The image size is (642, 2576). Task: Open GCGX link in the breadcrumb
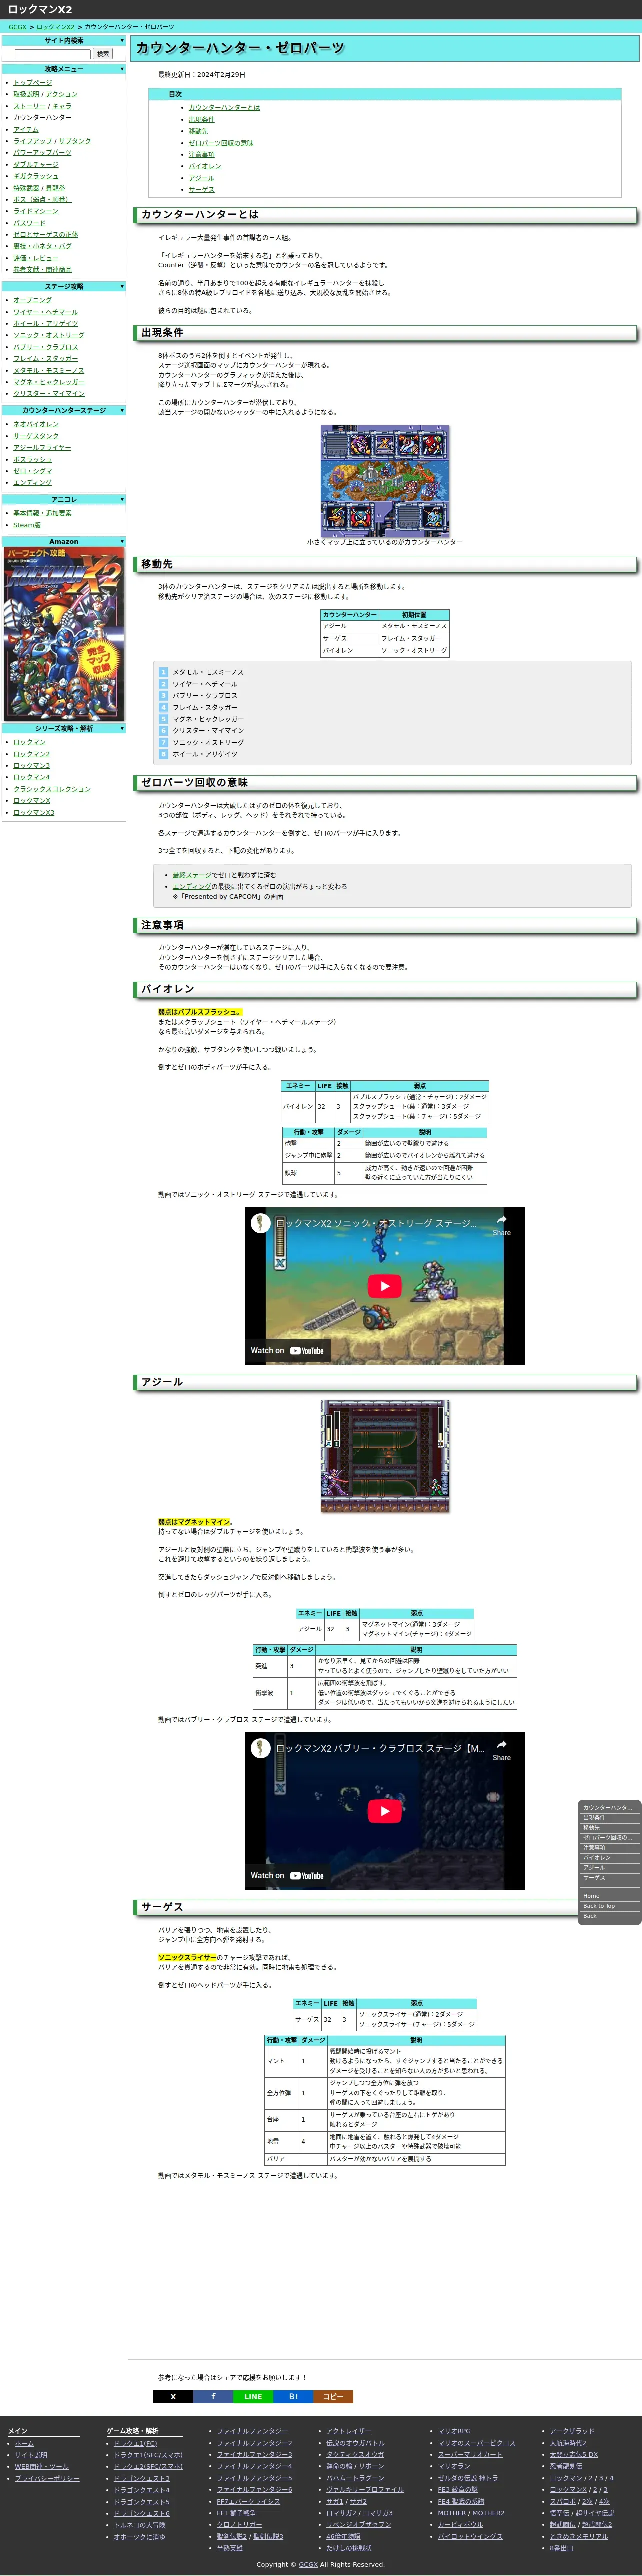[18, 27]
